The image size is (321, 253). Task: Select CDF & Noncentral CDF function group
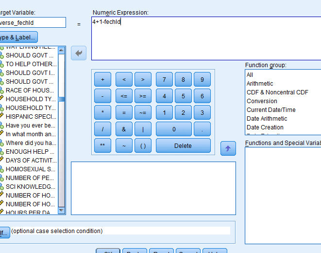coord(277,92)
